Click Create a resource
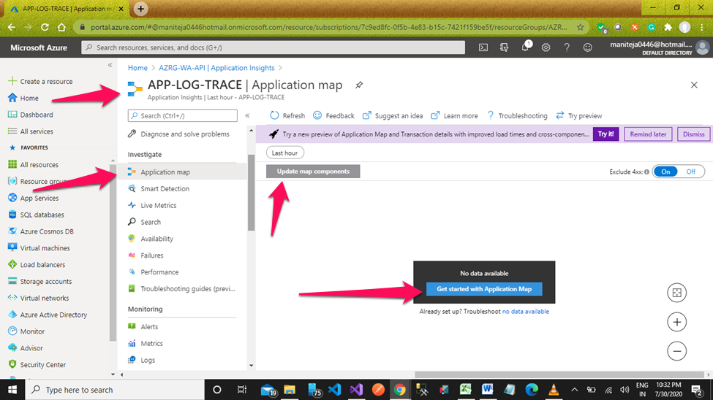Image resolution: width=713 pixels, height=400 pixels. pyautogui.click(x=40, y=81)
